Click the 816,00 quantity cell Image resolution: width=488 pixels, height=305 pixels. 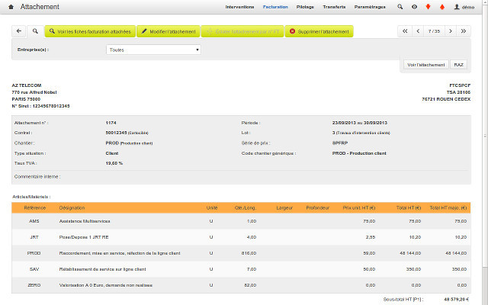(249, 253)
